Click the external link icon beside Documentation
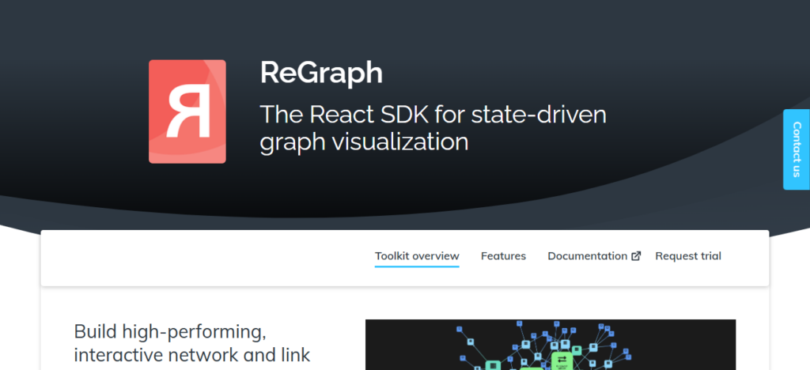Screen dimensions: 810x370 pos(637,256)
